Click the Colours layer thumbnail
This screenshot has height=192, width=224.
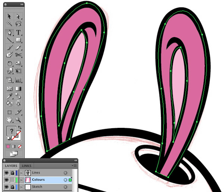[28, 180]
